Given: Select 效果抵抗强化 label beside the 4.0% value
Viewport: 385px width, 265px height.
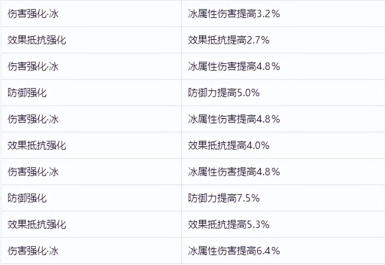Looking at the screenshot, I should coord(36,146).
